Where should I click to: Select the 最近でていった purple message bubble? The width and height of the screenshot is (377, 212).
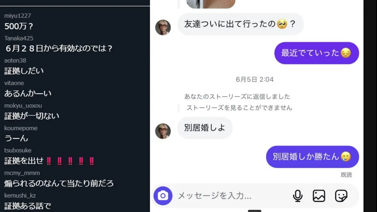pyautogui.click(x=317, y=53)
